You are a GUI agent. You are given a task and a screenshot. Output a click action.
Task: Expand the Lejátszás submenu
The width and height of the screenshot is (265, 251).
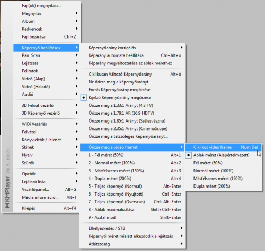pyautogui.click(x=46, y=63)
